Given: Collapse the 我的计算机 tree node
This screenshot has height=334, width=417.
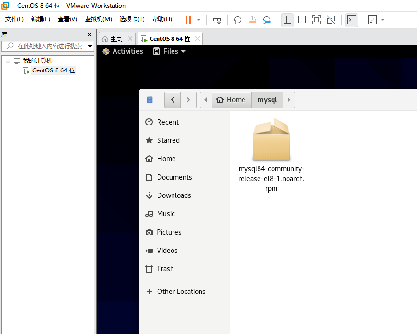Looking at the screenshot, I should point(8,61).
